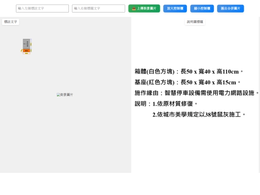Click the line 2.依城市美學規定以38號鼠灰施工
Screen dimensions: 260x195
click(199, 115)
